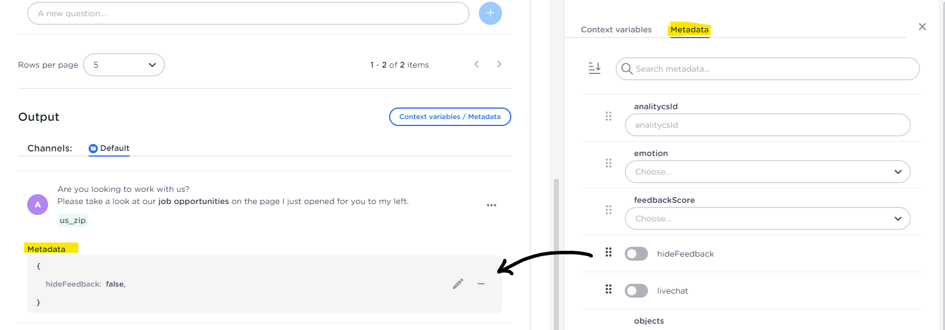Screen dimensions: 945x330
Task: Toggle the hideFeedback switch
Action: coord(636,254)
